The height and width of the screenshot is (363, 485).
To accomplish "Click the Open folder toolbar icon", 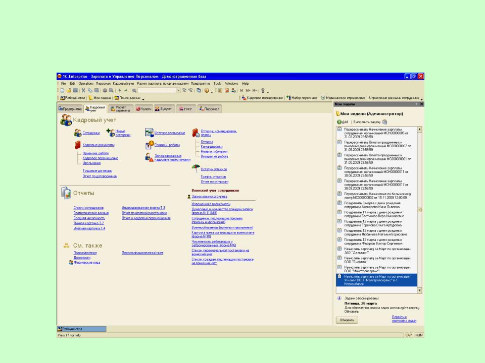I will 69,90.
